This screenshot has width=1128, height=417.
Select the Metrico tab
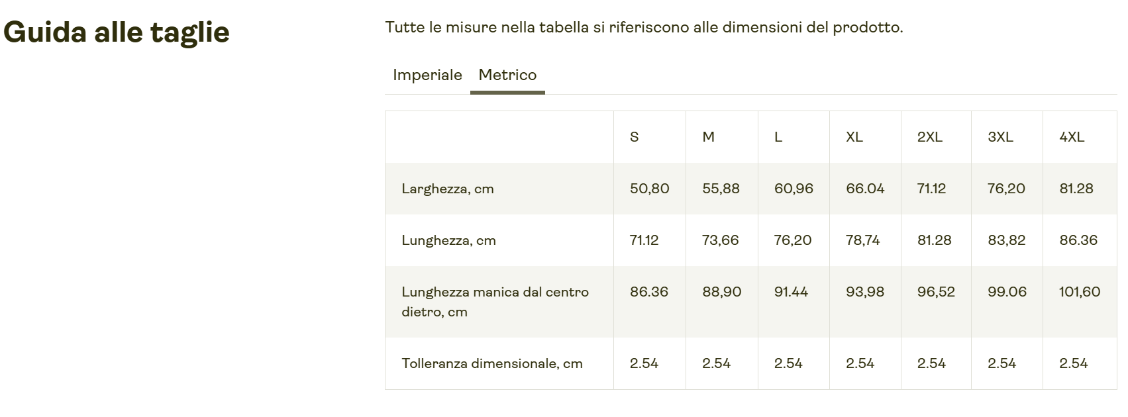tap(507, 75)
